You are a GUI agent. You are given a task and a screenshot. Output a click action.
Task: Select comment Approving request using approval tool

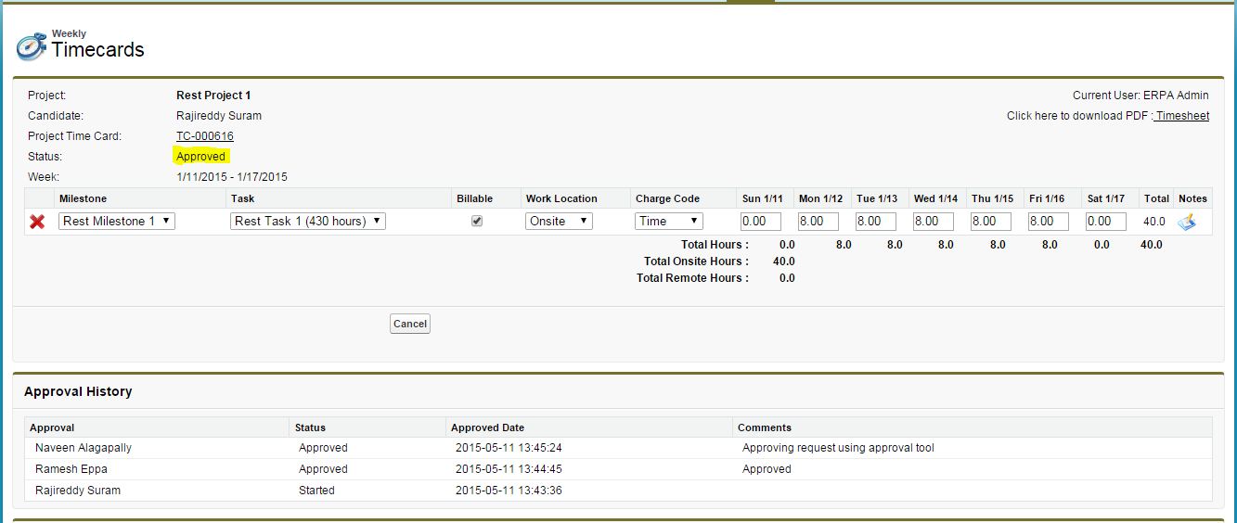pyautogui.click(x=838, y=448)
